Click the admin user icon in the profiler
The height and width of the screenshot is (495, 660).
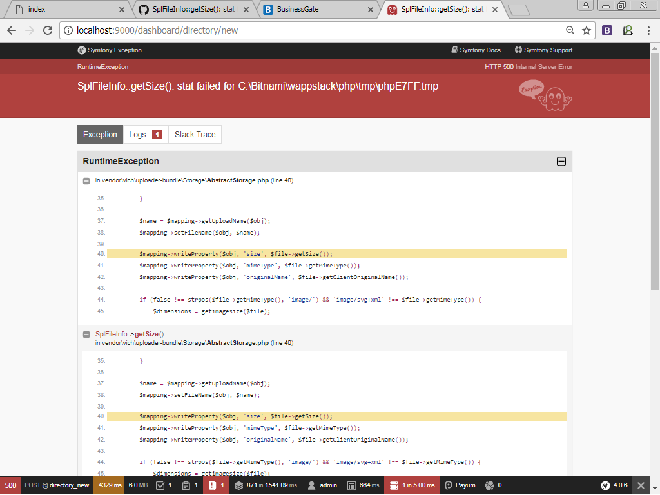[x=311, y=485]
